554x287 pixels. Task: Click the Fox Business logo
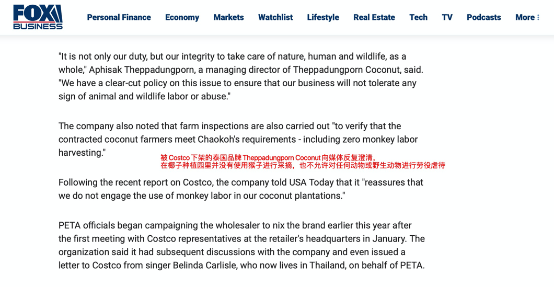pos(38,17)
